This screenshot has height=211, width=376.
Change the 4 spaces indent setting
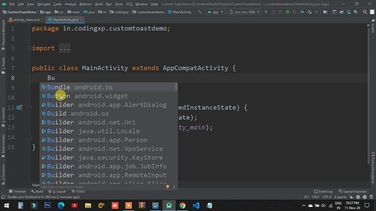[x=340, y=197]
